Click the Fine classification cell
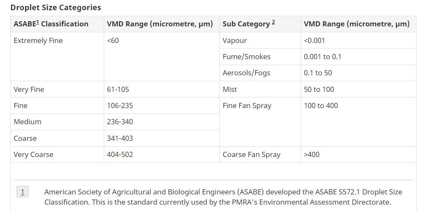This screenshot has width=429, height=211. point(57,105)
